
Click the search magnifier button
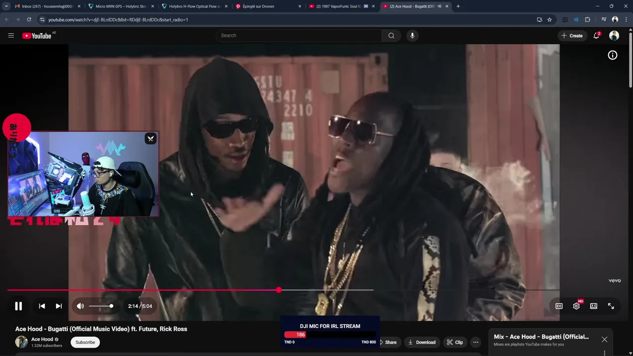click(x=391, y=36)
